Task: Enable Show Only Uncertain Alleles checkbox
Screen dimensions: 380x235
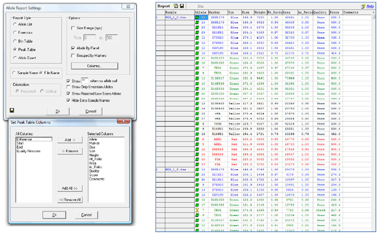Action: pyautogui.click(x=68, y=87)
